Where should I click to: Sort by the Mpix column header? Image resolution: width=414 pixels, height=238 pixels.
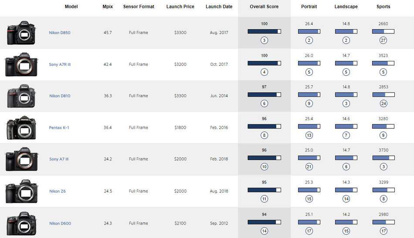107,7
